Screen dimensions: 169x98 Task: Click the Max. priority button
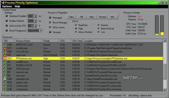[x=92, y=17]
